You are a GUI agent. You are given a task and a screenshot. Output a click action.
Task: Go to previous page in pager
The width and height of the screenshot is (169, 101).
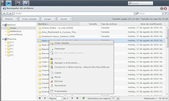point(45,98)
